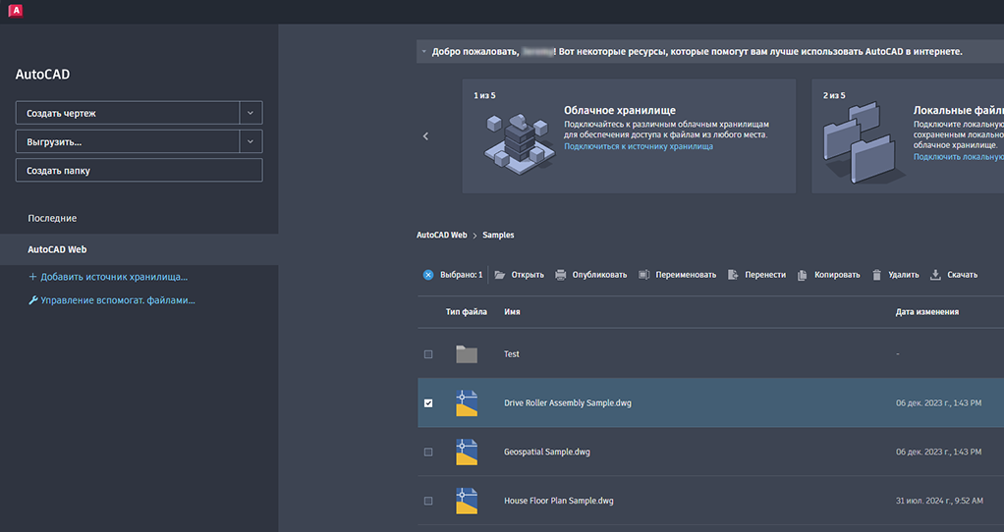Click the cloud storage illustration
Image resolution: width=1004 pixels, height=532 pixels.
pos(518,143)
